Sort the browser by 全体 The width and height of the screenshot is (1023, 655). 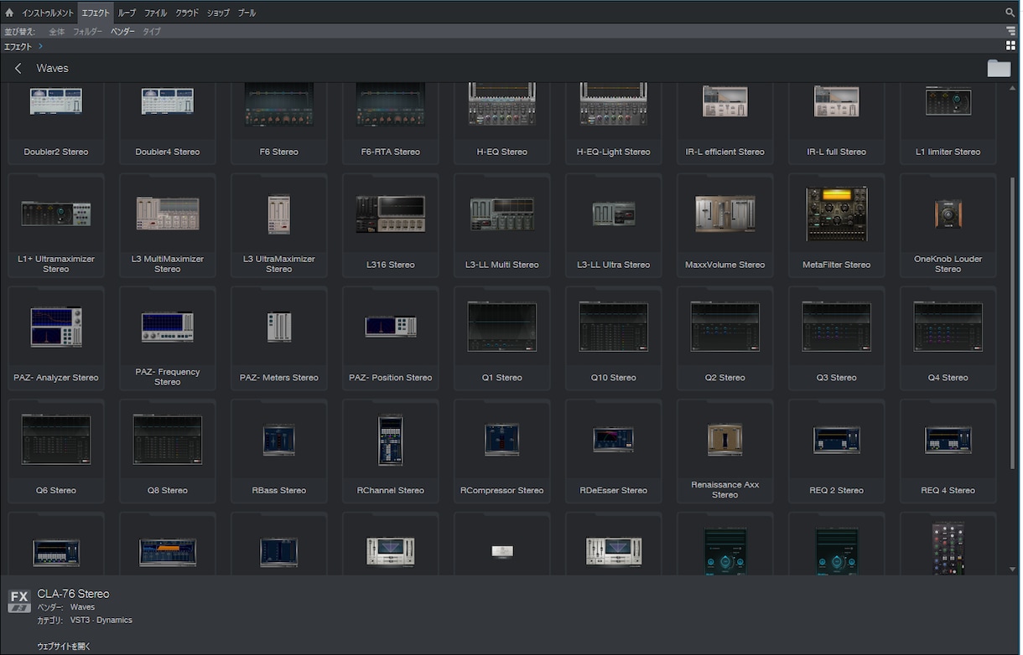tap(56, 31)
